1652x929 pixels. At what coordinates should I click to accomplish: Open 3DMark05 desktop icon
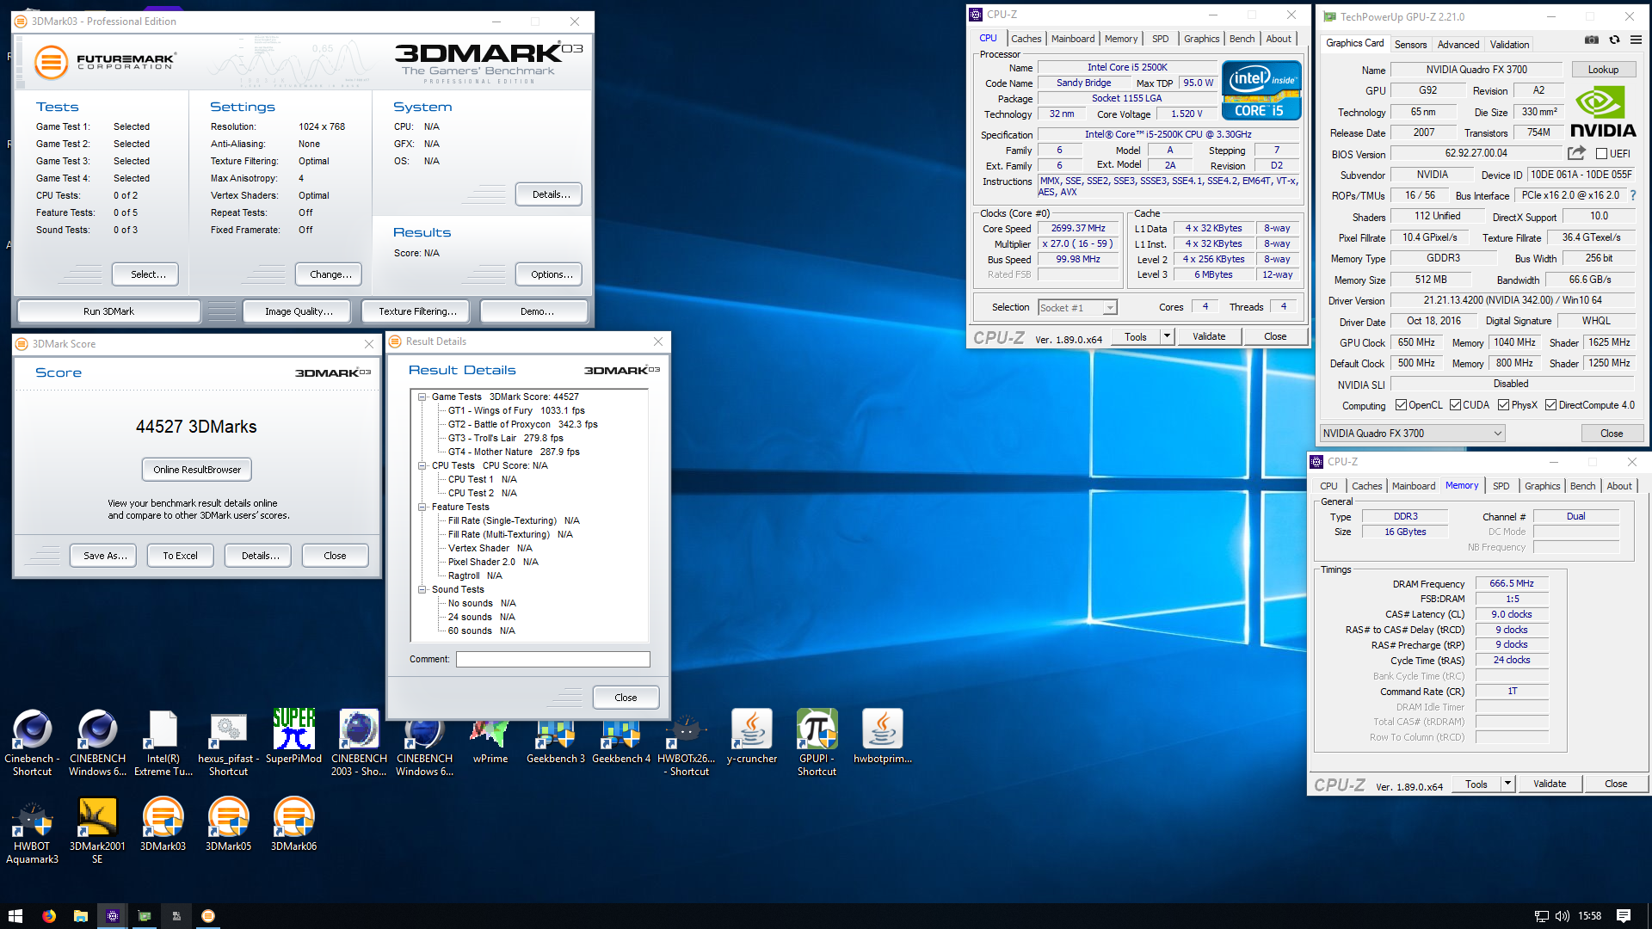(x=228, y=824)
